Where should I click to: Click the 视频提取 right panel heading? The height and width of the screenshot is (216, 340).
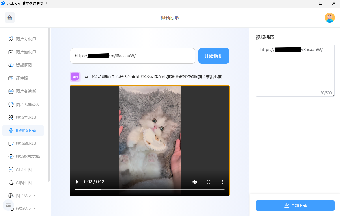(265, 37)
